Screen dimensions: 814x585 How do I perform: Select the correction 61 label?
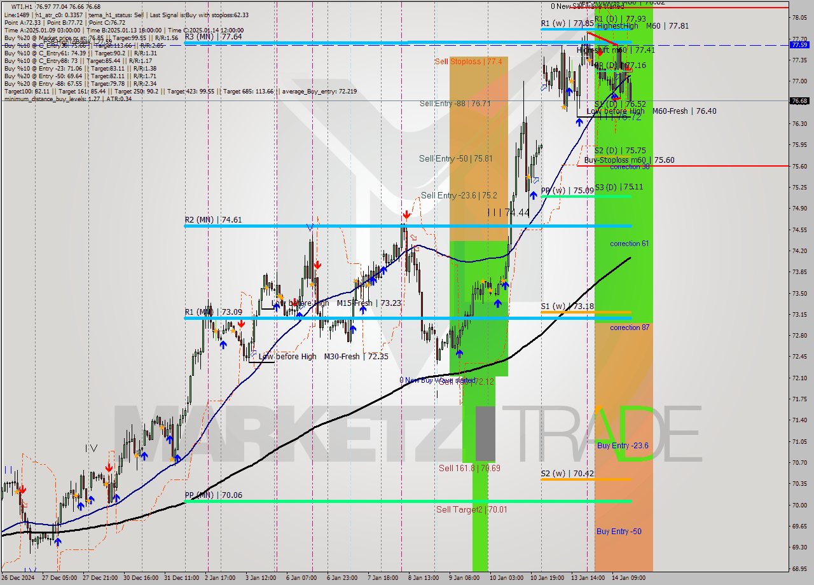630,244
